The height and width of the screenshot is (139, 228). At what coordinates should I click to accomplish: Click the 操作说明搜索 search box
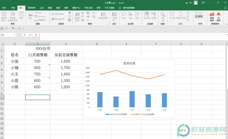[129, 8]
